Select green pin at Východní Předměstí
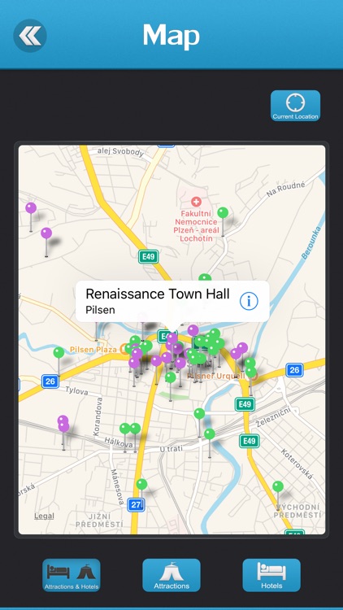Image resolution: width=343 pixels, height=610 pixels. pos(278,486)
